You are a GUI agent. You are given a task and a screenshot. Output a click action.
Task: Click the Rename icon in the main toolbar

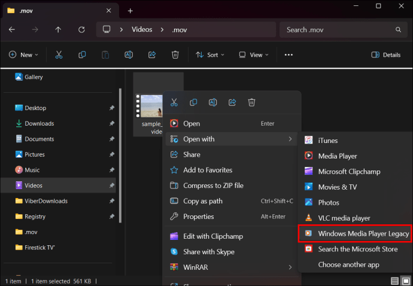tap(129, 55)
